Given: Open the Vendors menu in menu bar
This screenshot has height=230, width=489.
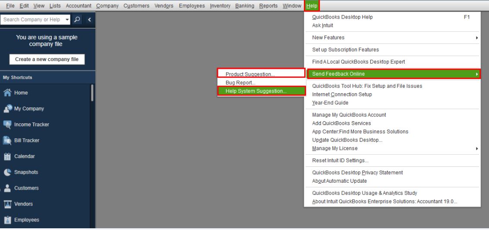Looking at the screenshot, I should point(164,6).
